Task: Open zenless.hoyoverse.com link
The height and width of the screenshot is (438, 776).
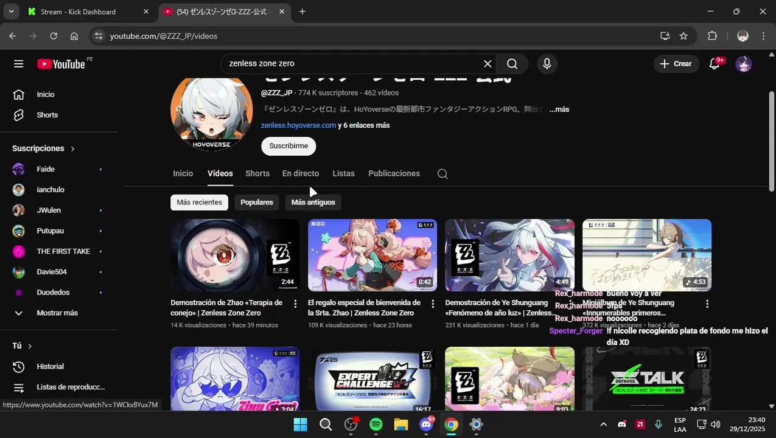Action: pyautogui.click(x=298, y=125)
